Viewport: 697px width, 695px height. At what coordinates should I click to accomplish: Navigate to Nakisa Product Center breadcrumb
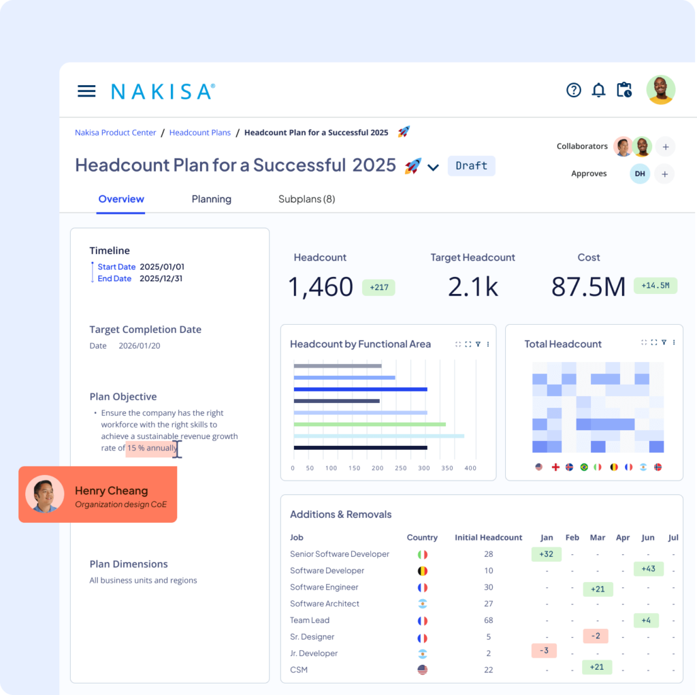(x=115, y=132)
